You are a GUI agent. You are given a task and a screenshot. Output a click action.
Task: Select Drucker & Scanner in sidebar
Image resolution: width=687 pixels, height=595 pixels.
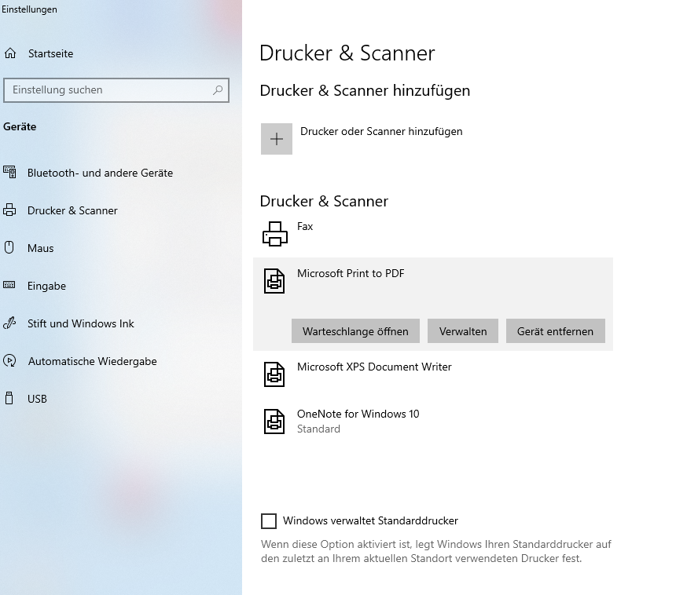73,210
